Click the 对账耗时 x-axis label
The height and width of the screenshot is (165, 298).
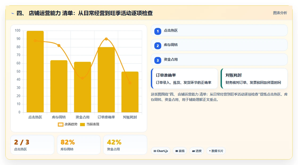130,117
